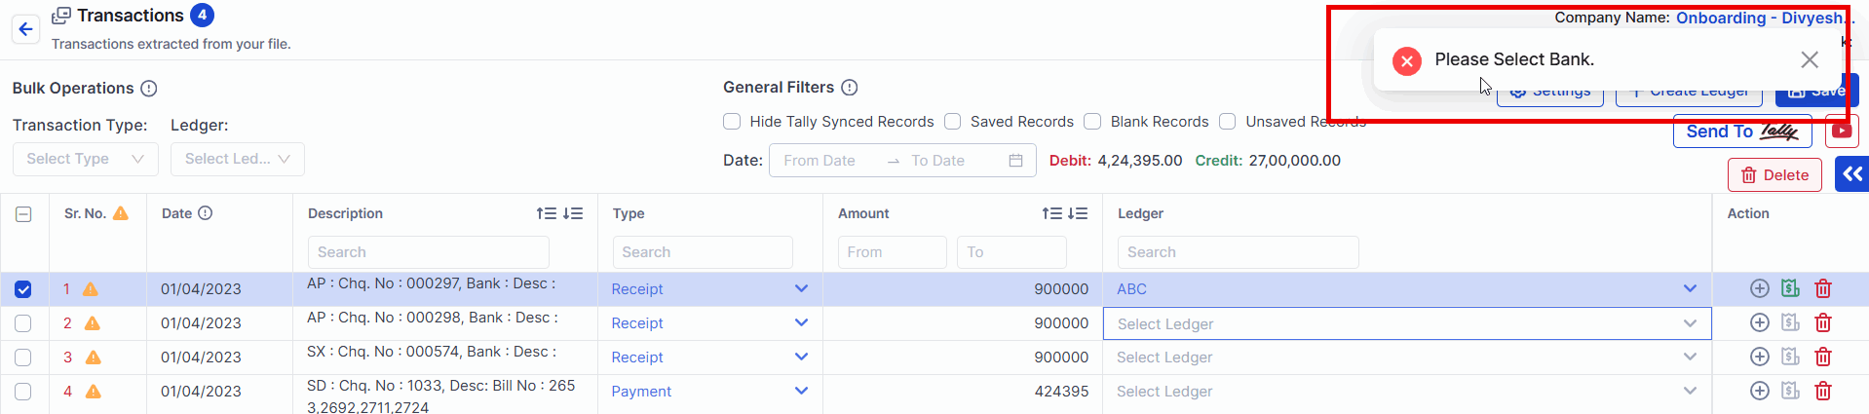Click the red error icon in the toast

(1407, 60)
